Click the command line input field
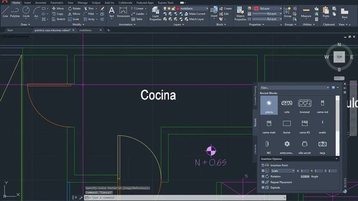358x201 pixels. pyautogui.click(x=185, y=198)
